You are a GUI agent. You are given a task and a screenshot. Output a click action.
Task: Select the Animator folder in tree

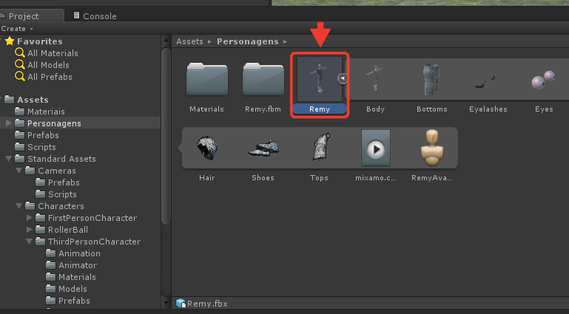[72, 265]
